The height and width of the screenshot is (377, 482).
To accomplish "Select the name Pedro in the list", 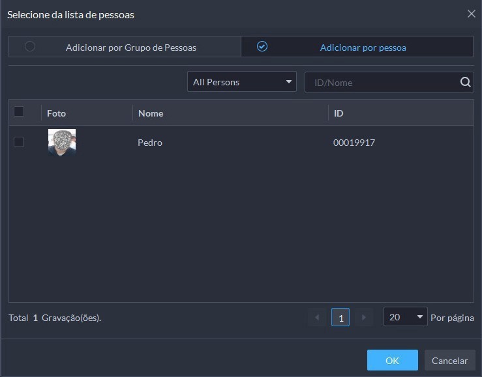I will pos(150,143).
